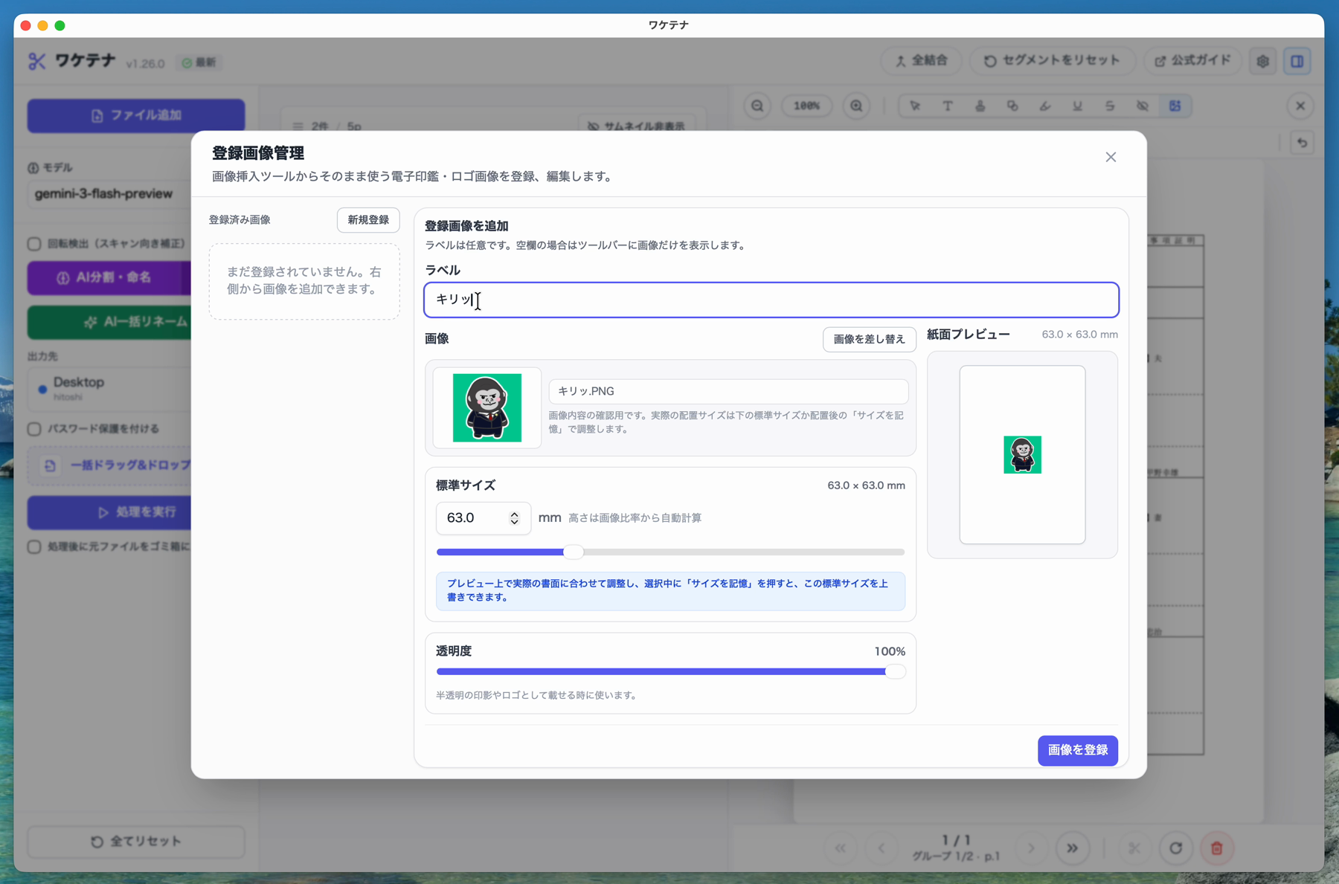The height and width of the screenshot is (884, 1339).
Task: Go to next page chevron
Action: [1031, 848]
